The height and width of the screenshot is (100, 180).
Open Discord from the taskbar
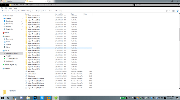(x=21, y=98)
